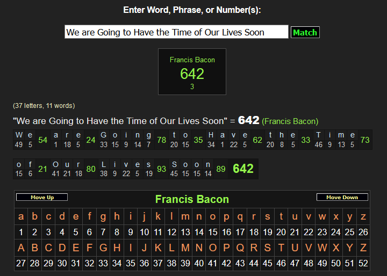
Task: Click the phrase input text field
Action: click(176, 32)
